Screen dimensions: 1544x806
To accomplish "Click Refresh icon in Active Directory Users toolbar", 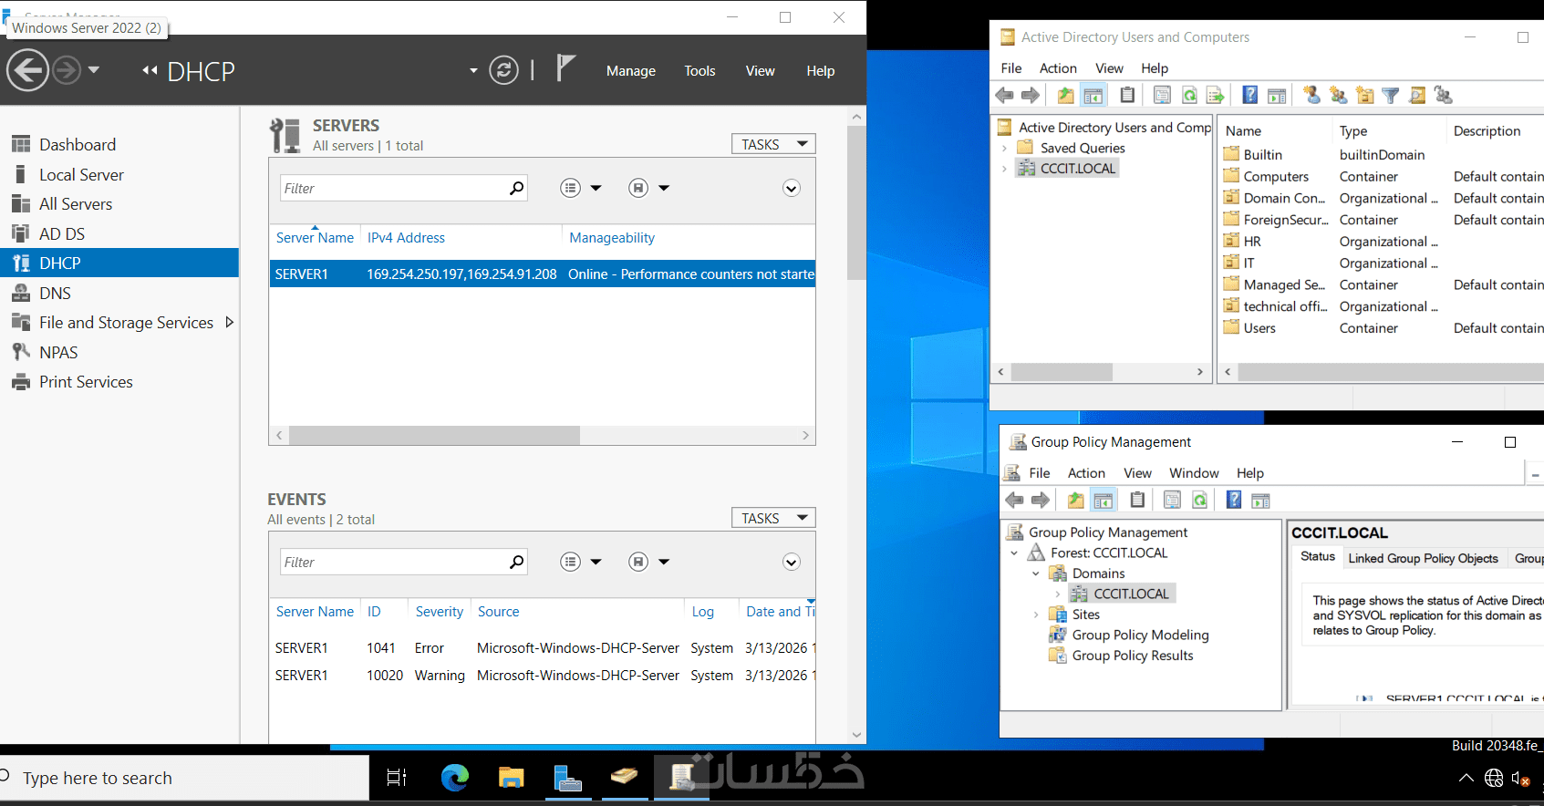I will click(1189, 95).
